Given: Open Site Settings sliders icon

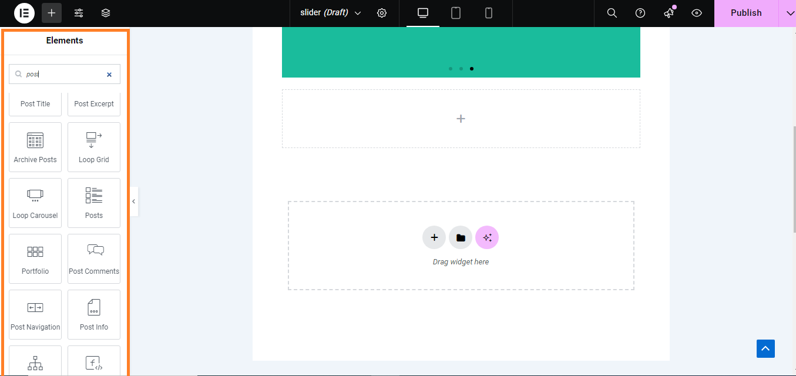Looking at the screenshot, I should coord(79,13).
